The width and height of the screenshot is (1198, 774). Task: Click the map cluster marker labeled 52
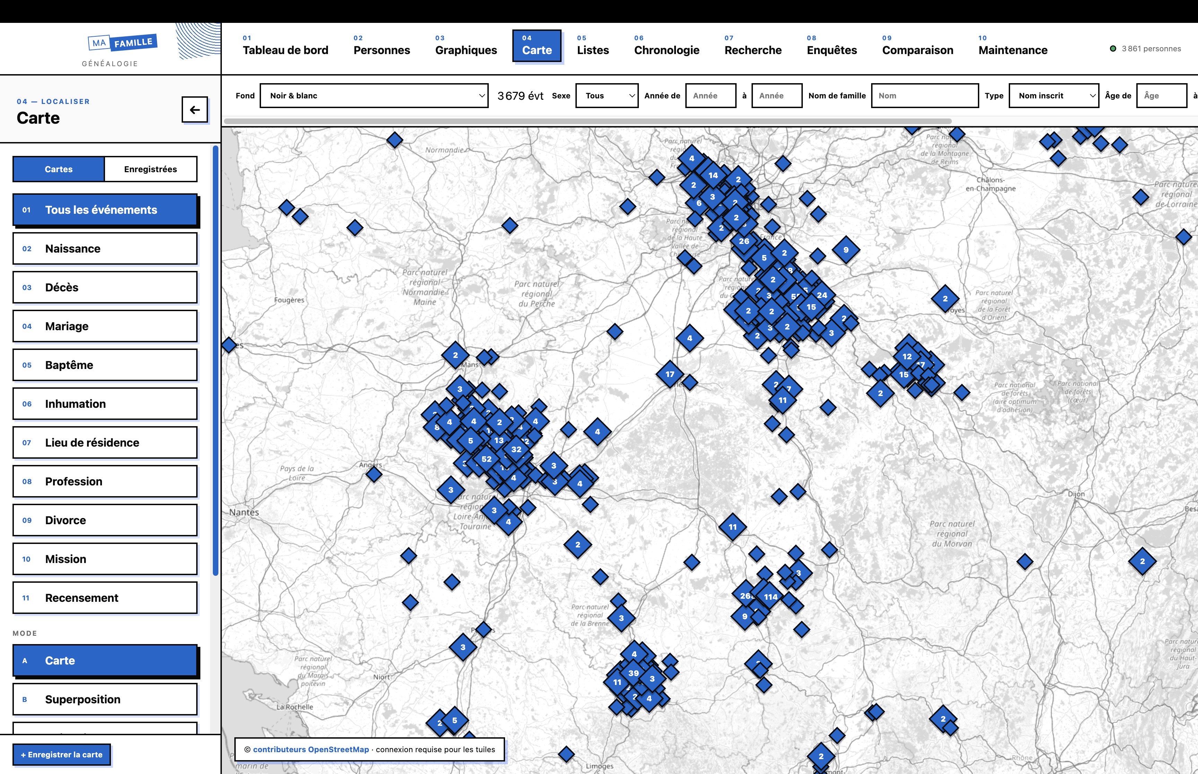tap(486, 459)
